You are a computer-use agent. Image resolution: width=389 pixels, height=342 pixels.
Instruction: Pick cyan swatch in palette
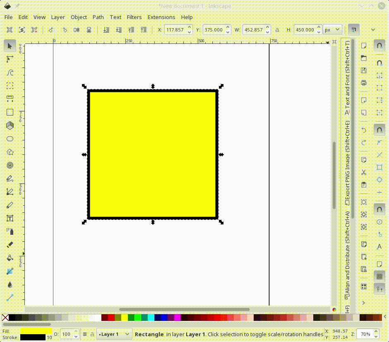coord(151,318)
